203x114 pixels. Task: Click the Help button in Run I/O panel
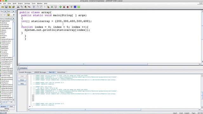(x=22, y=84)
